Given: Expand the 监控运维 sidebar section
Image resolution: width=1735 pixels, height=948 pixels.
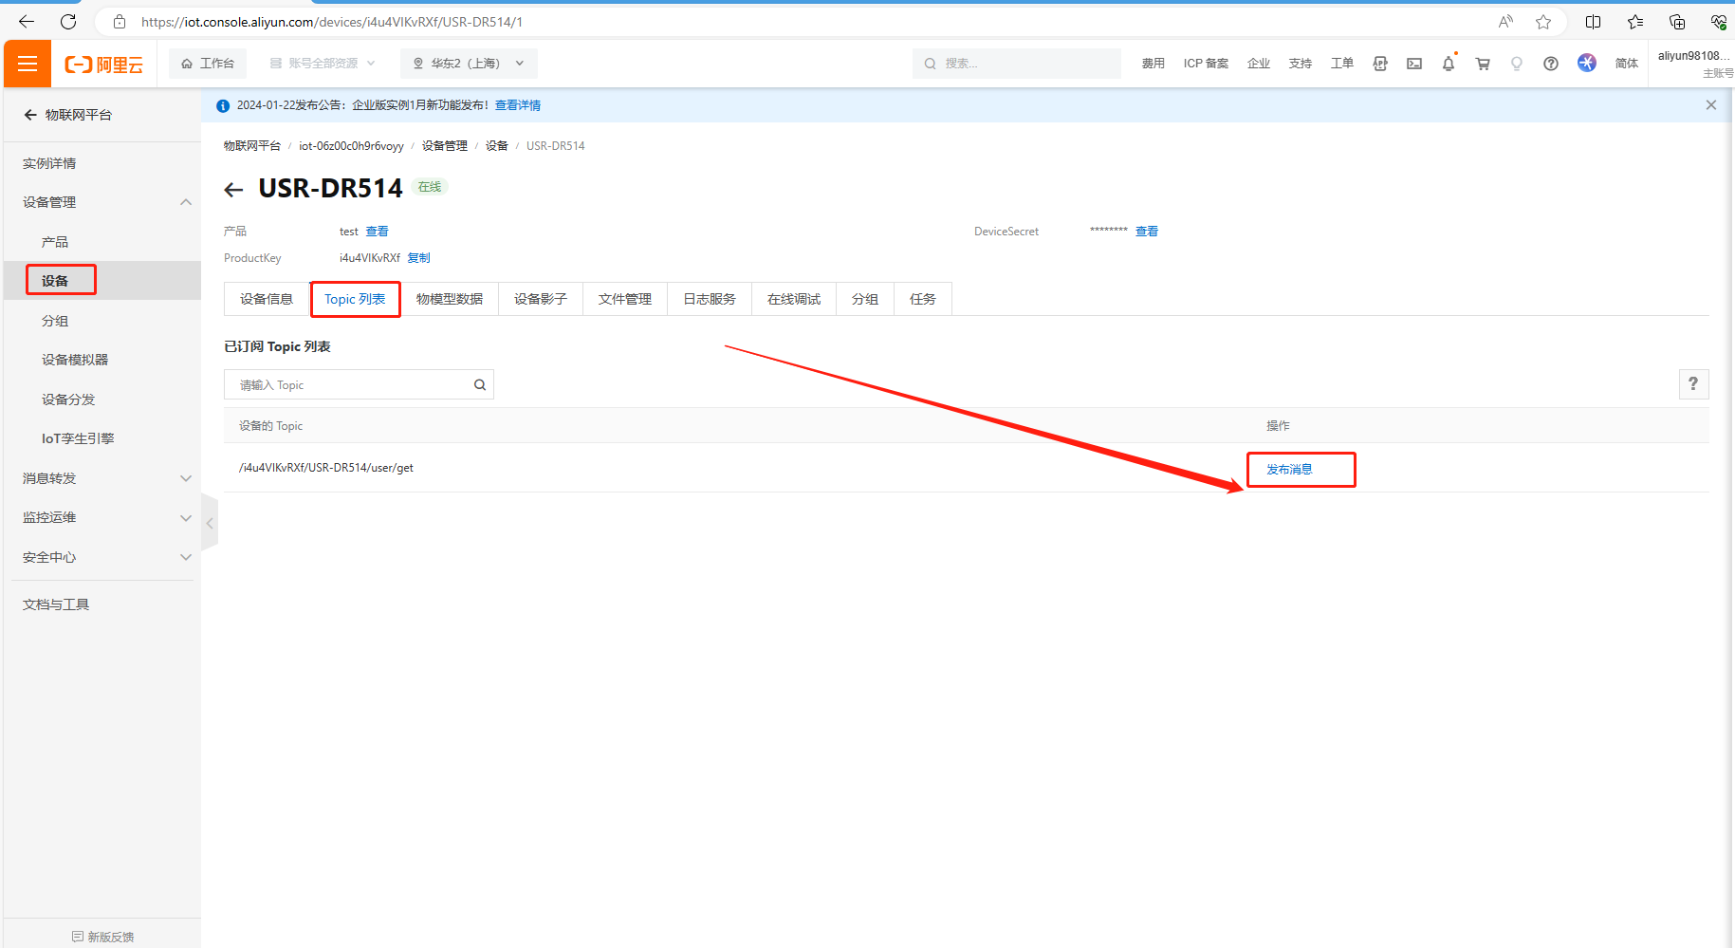Looking at the screenshot, I should [186, 518].
